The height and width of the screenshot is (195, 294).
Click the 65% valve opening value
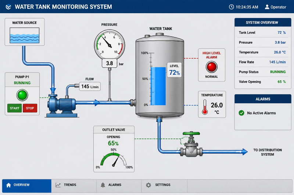113,143
